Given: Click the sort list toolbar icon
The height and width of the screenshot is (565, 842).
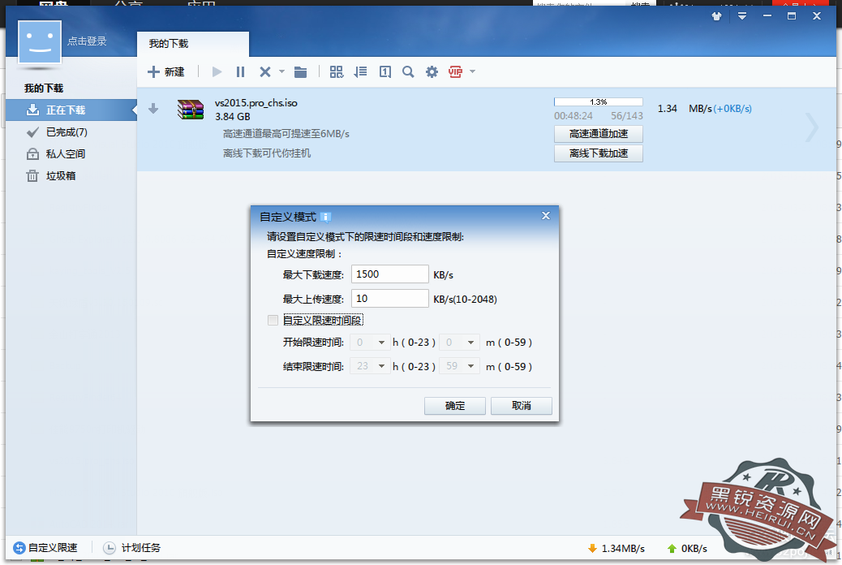Looking at the screenshot, I should [360, 72].
